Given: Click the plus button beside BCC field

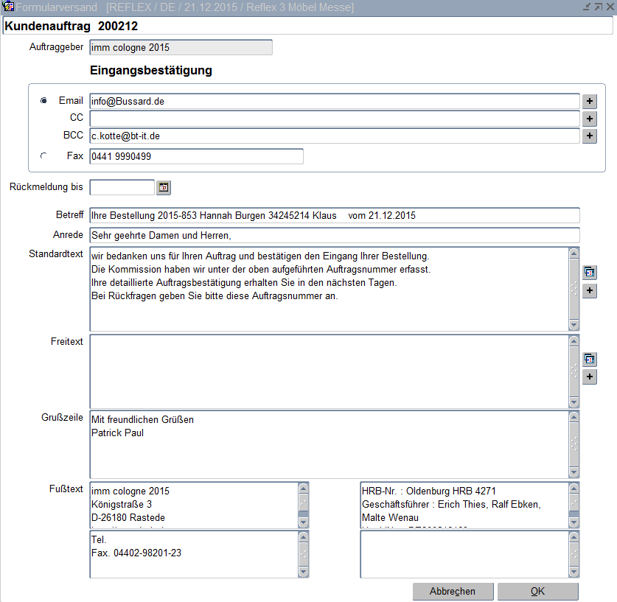Looking at the screenshot, I should coord(590,136).
